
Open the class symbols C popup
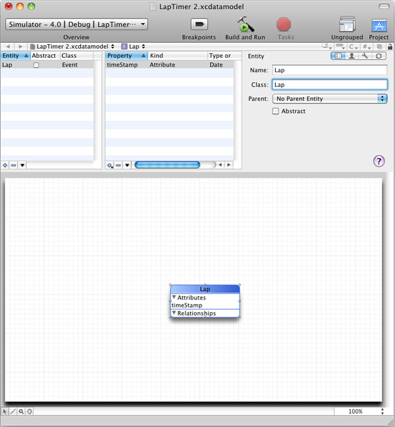point(354,47)
